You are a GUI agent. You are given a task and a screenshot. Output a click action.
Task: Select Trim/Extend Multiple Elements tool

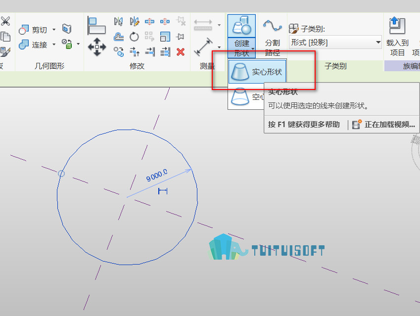click(165, 52)
